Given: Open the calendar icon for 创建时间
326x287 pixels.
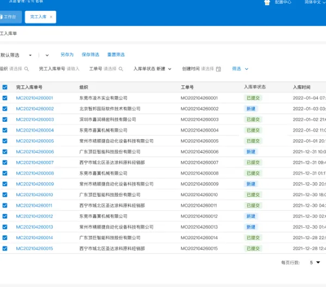Looking at the screenshot, I should coord(218,69).
